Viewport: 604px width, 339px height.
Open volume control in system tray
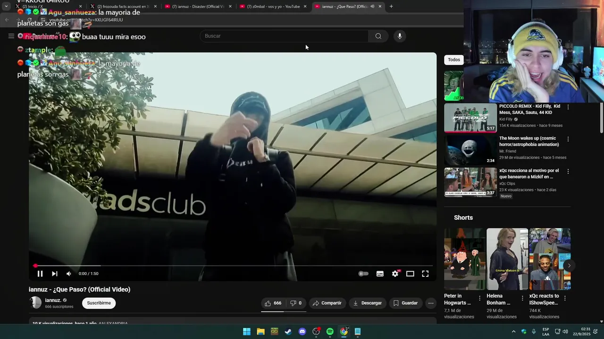click(x=565, y=331)
